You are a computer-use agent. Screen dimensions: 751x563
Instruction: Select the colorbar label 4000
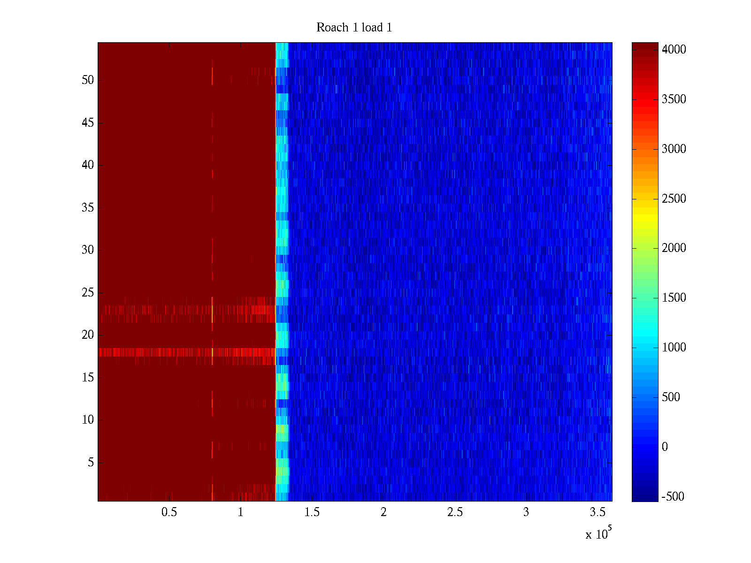[x=674, y=50]
